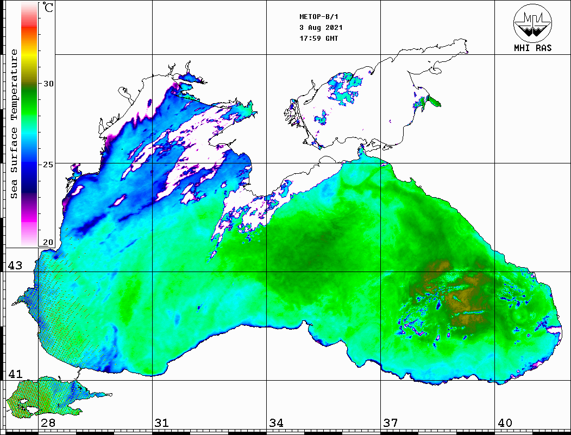Click the longitude label '34'
This screenshot has width=571, height=435.
click(x=276, y=423)
